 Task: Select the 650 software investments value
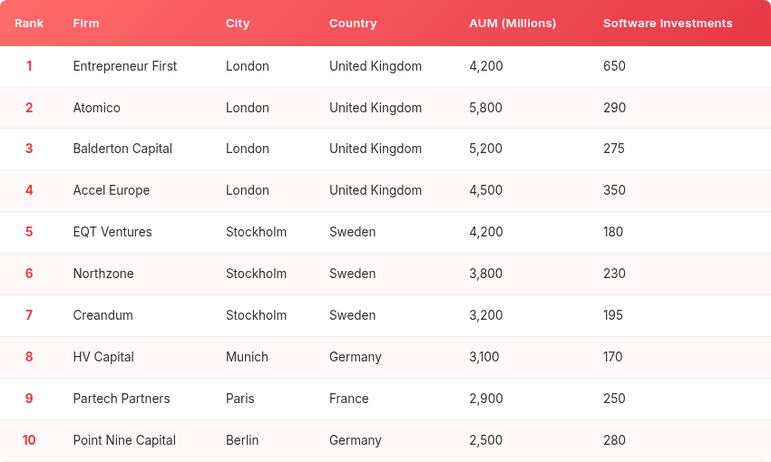click(x=614, y=66)
